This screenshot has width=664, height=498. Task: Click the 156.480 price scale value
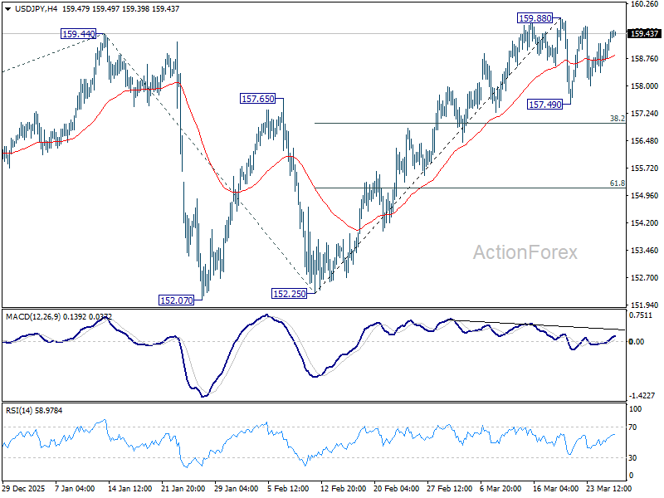coord(645,140)
